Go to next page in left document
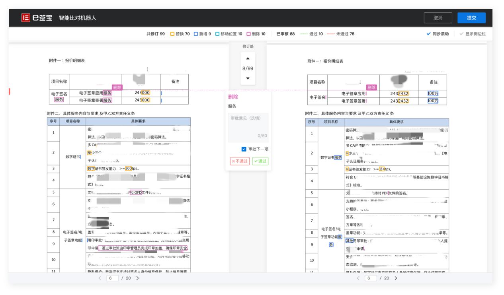Viewport: 504px width, 295px height. coord(138,278)
